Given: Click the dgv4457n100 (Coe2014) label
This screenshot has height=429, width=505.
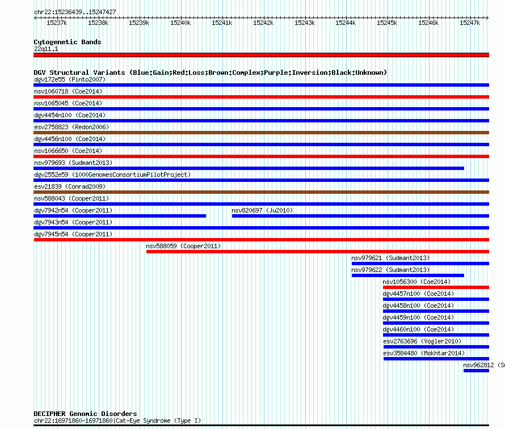Looking at the screenshot, I should (418, 294).
